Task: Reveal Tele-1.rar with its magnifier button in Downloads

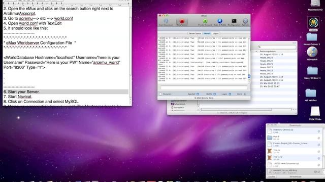Action: pyautogui.click(x=319, y=158)
